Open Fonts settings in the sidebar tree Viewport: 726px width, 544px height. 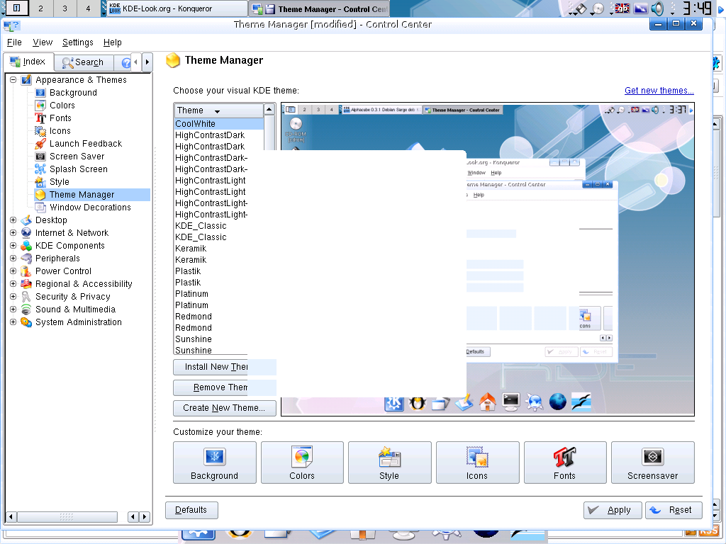(x=60, y=118)
